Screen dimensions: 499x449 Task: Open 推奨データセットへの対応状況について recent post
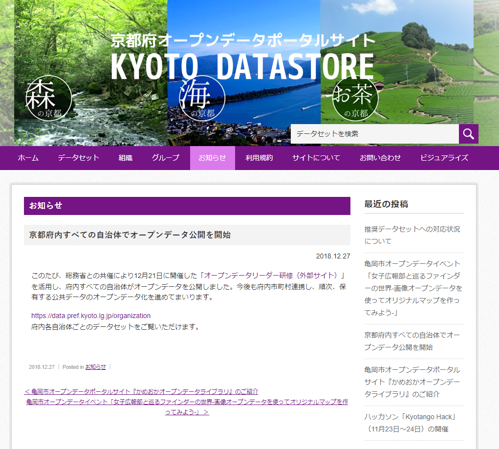click(412, 235)
